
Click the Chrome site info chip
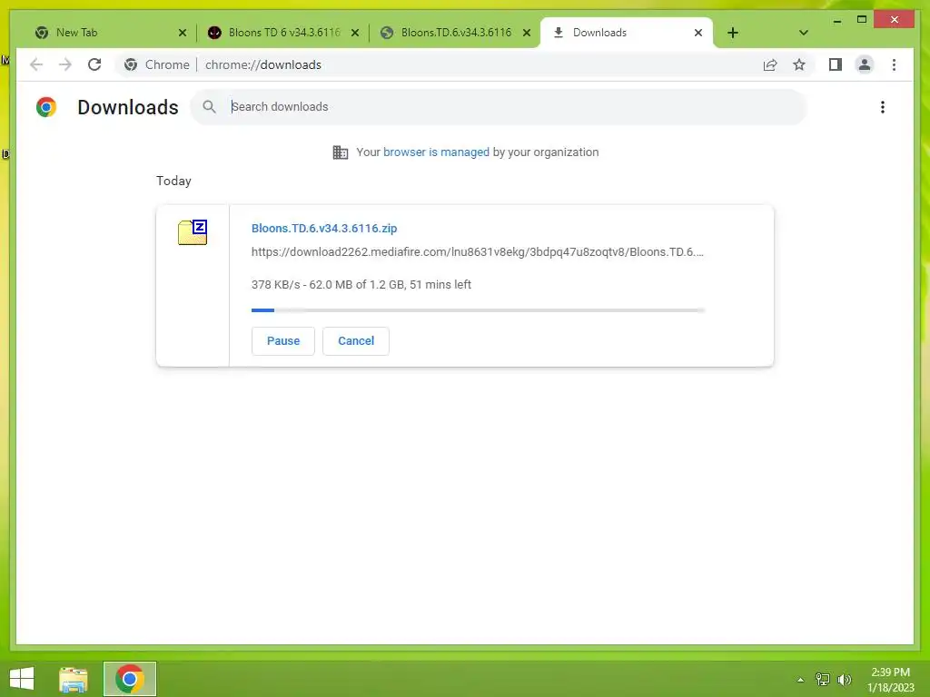click(157, 64)
